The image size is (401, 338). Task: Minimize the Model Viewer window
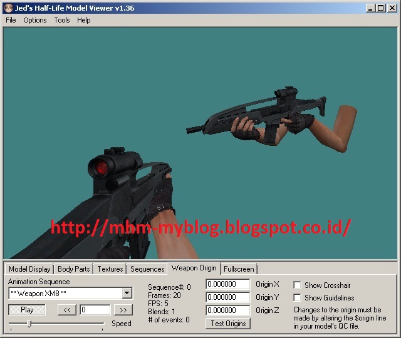click(x=370, y=8)
